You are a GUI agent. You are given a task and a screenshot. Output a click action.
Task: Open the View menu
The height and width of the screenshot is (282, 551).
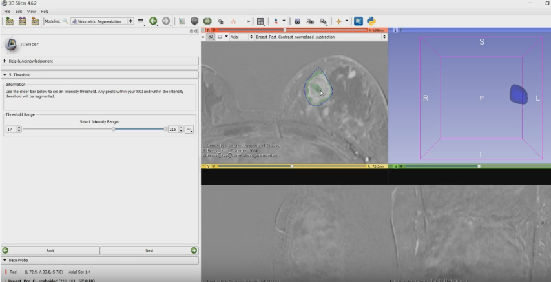pos(31,12)
